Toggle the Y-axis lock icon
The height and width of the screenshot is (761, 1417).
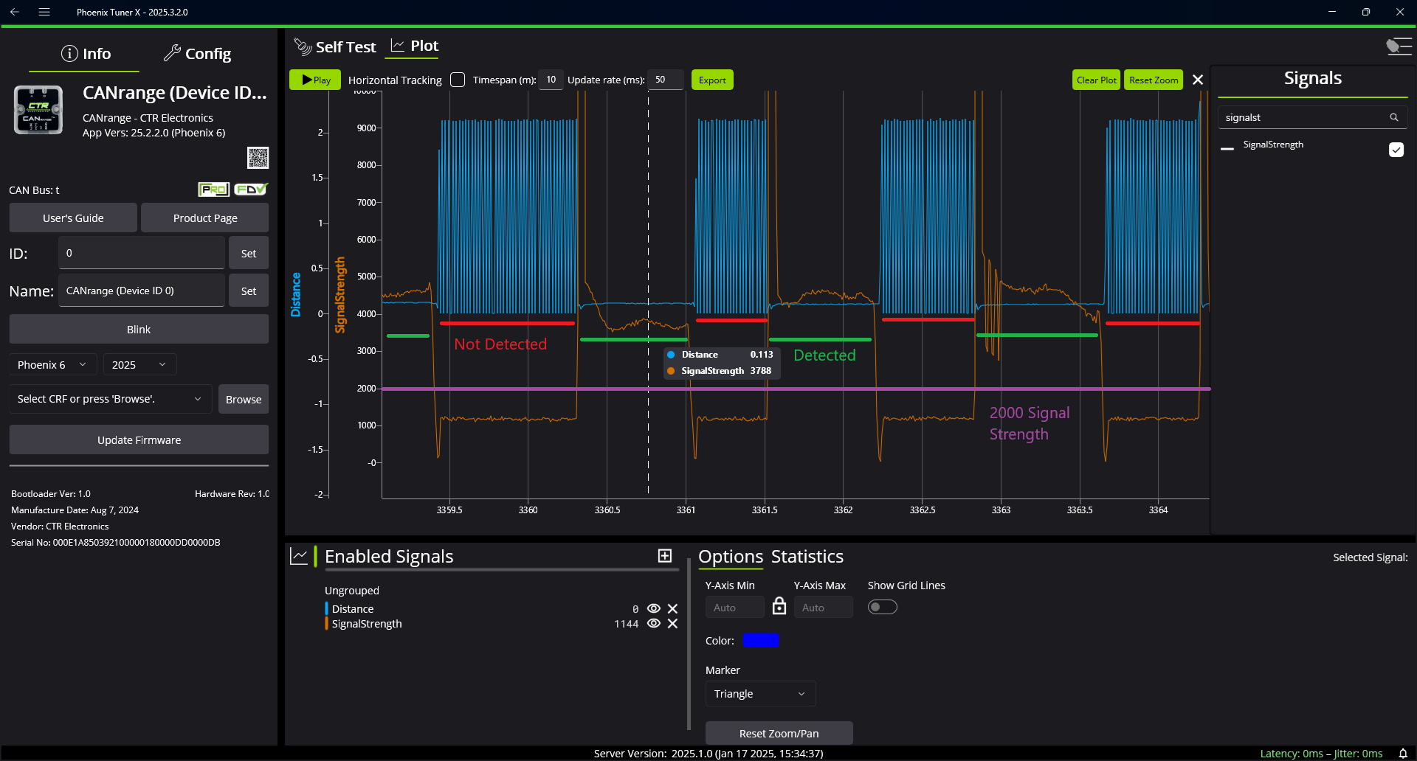coord(779,605)
